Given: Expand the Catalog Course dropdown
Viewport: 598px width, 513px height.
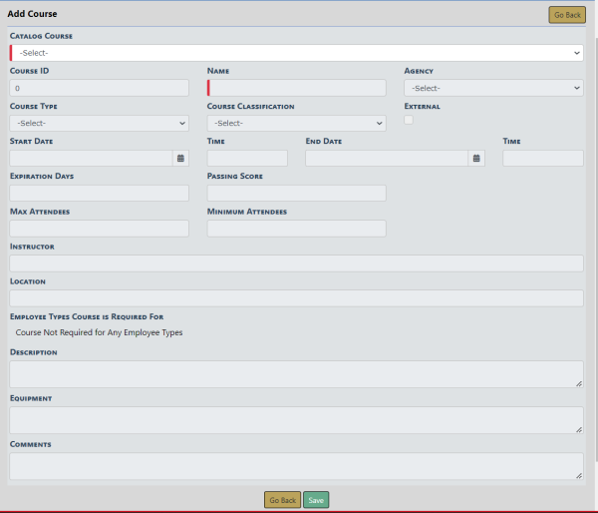Looking at the screenshot, I should pyautogui.click(x=297, y=53).
